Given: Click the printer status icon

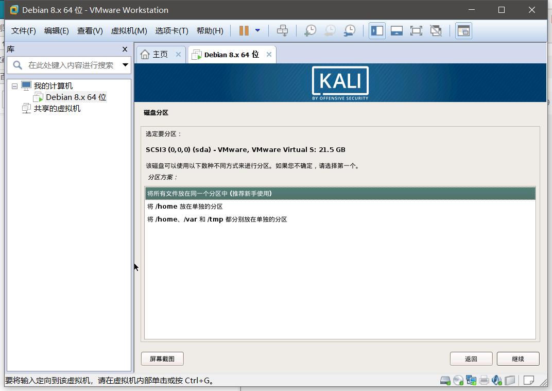Looking at the screenshot, I should click(x=484, y=380).
